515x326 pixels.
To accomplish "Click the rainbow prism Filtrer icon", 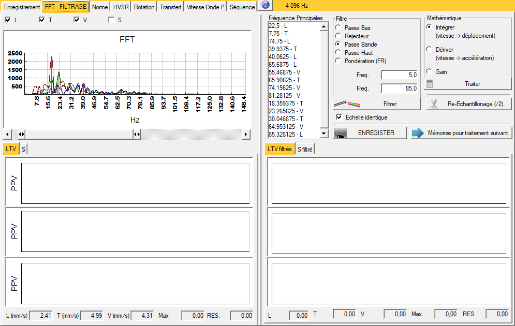I will point(347,104).
